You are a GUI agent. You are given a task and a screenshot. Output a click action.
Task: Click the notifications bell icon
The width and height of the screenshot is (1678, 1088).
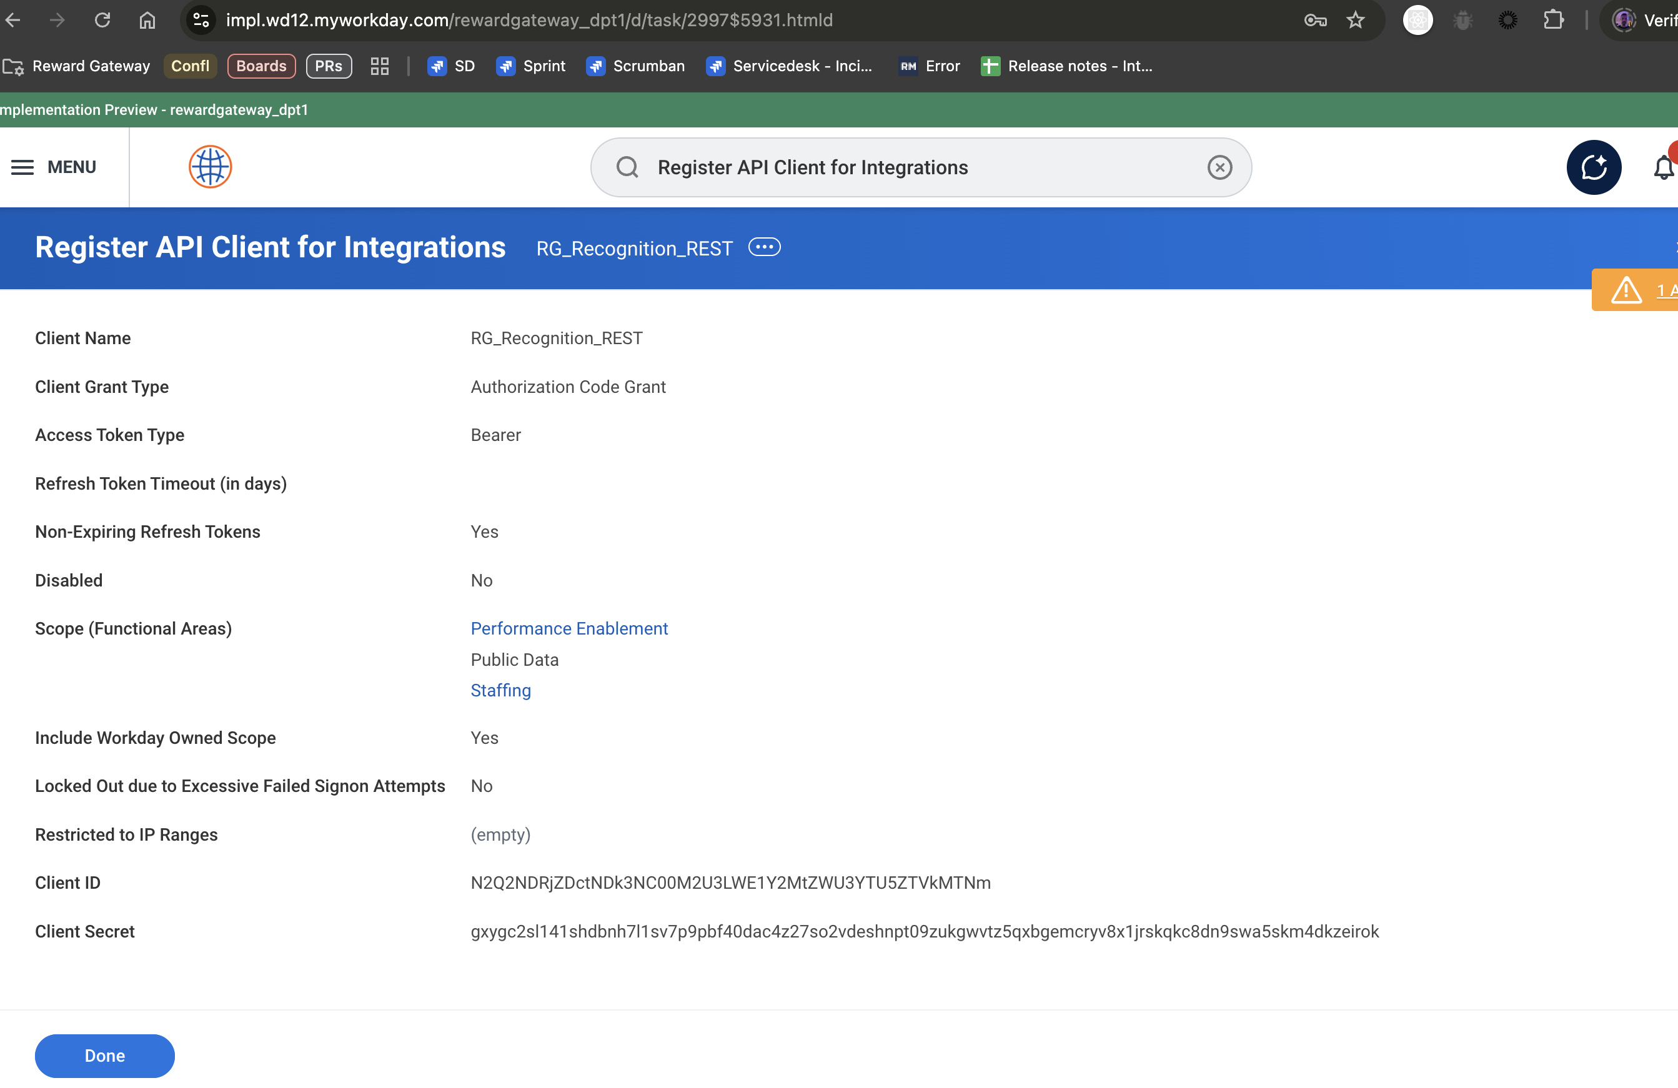pos(1664,167)
